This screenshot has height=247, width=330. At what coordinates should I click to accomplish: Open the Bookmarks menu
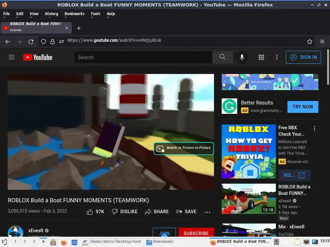pyautogui.click(x=74, y=14)
